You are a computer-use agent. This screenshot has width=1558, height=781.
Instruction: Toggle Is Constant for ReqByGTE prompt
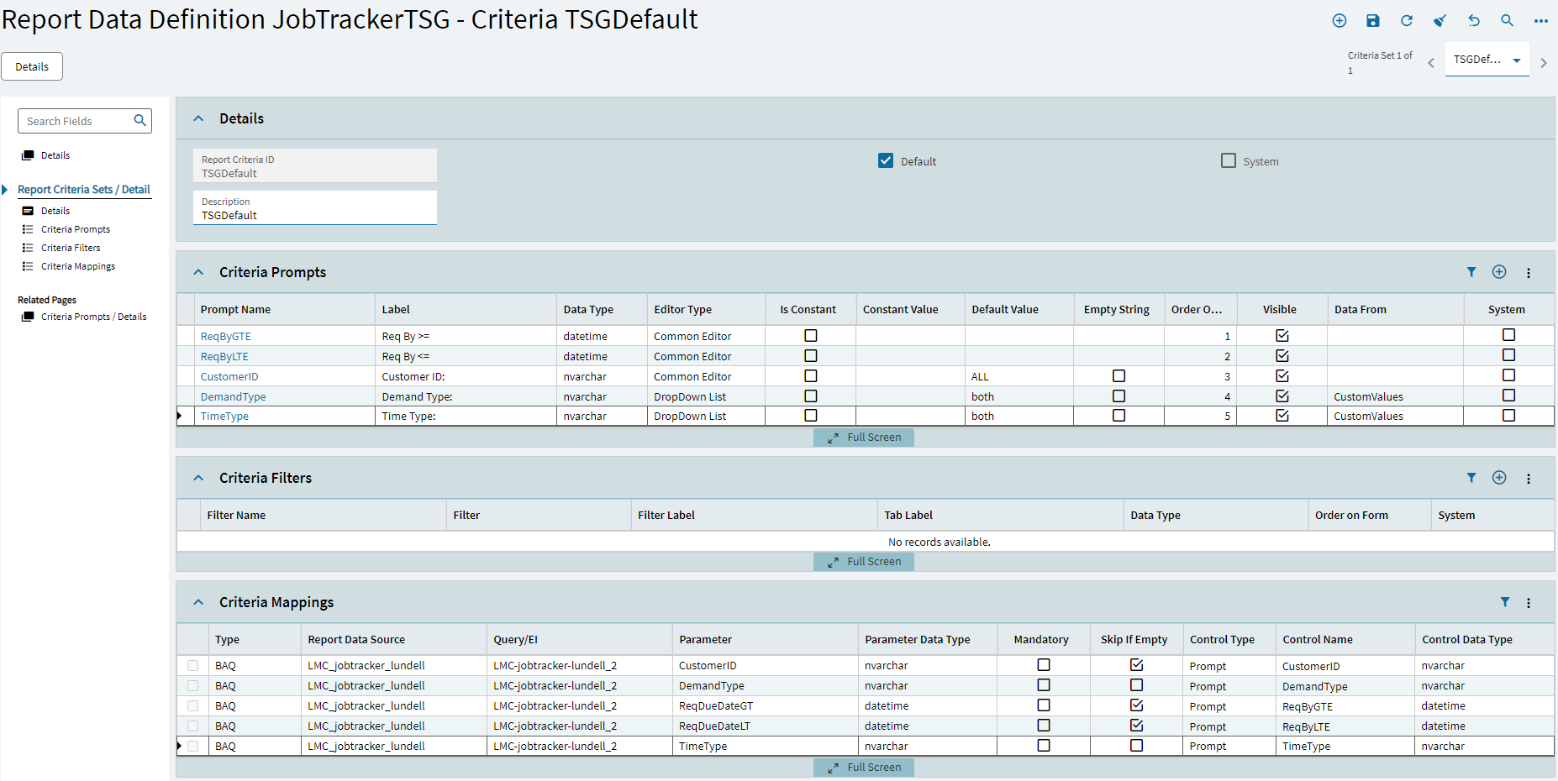point(811,336)
